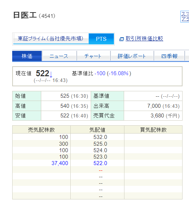Click the 気配値 column header
Viewport: 189px width, 203px height.
(x=97, y=130)
